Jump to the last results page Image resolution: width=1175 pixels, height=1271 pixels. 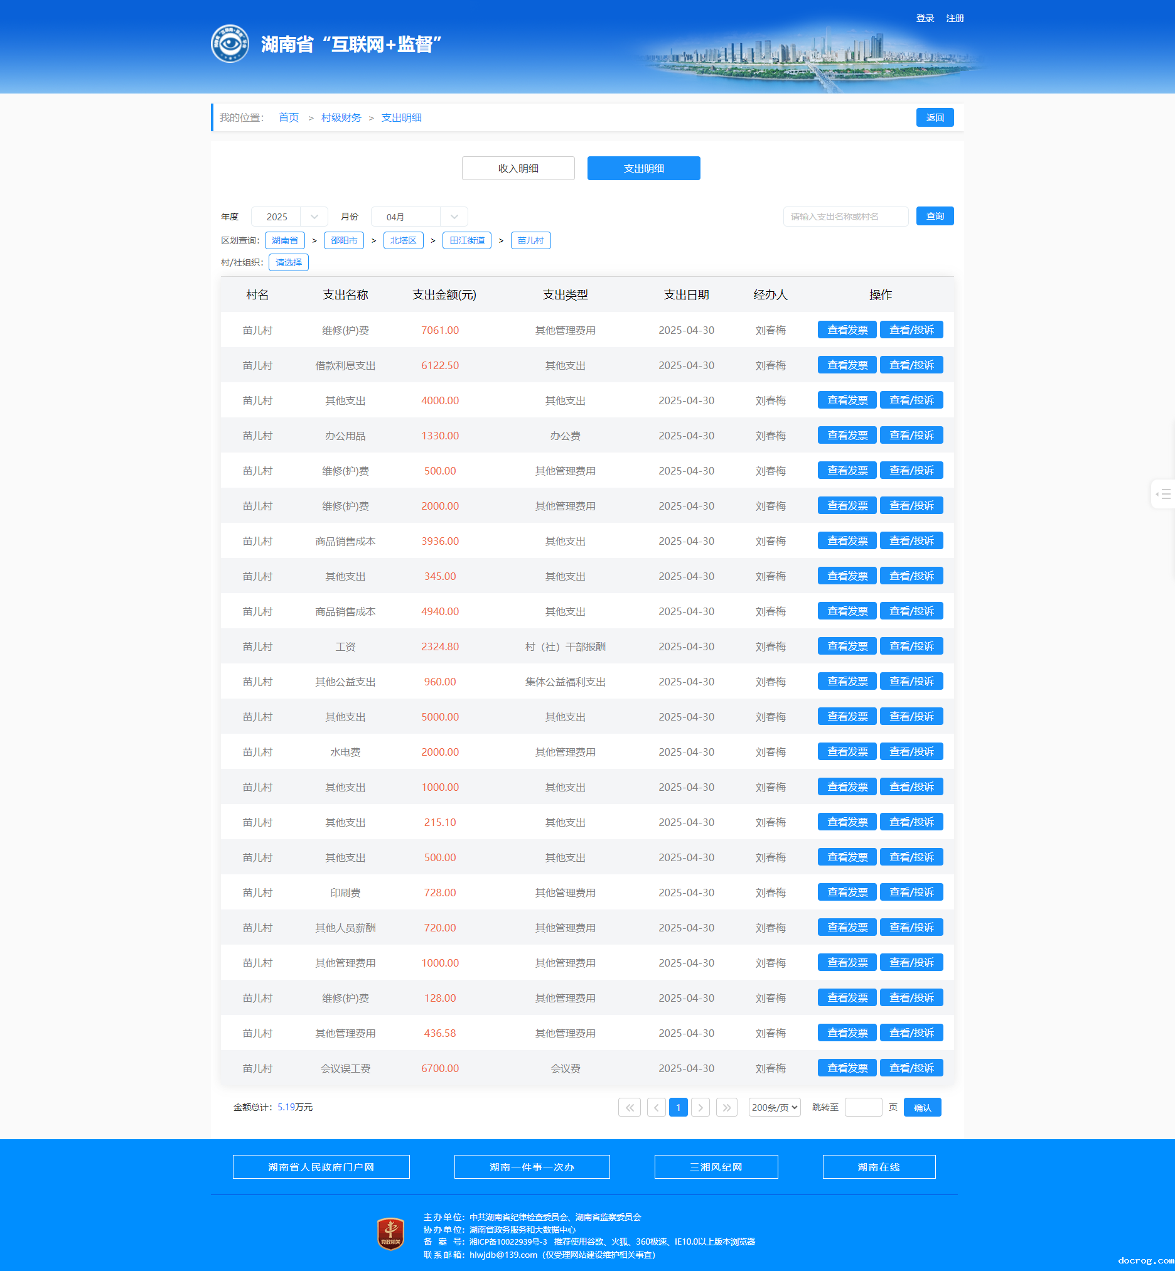(x=726, y=1107)
